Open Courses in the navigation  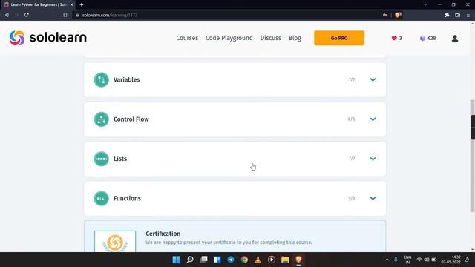(x=187, y=38)
